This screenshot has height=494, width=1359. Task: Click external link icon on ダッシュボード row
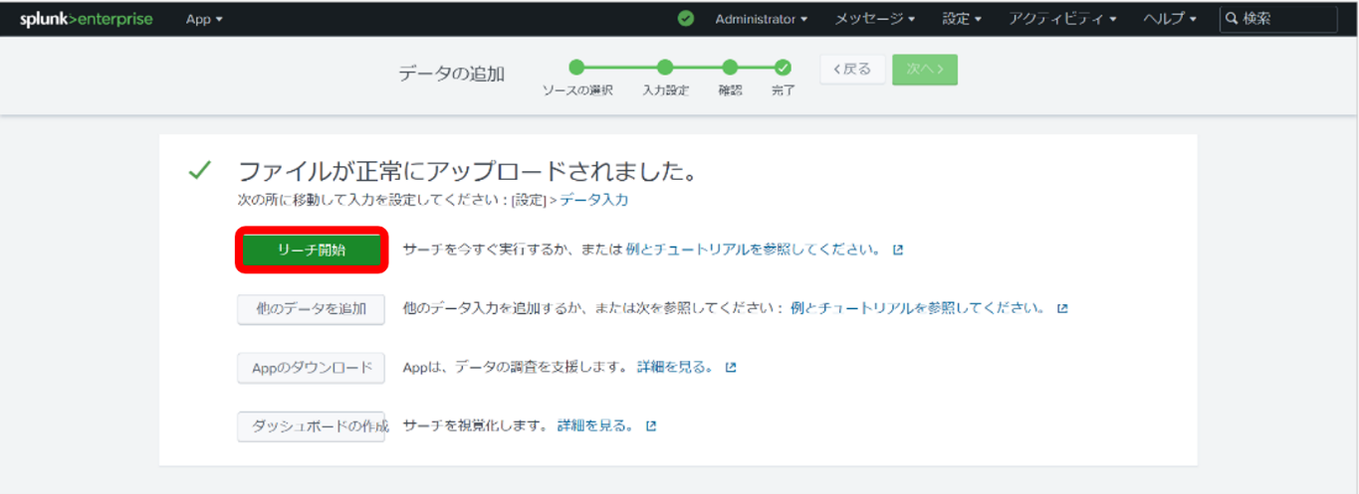click(x=651, y=426)
